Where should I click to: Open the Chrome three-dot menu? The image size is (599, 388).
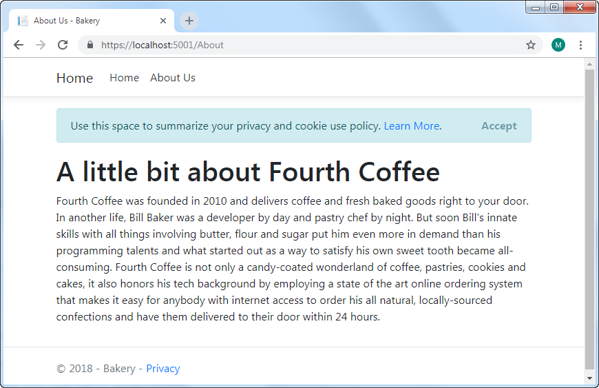580,45
